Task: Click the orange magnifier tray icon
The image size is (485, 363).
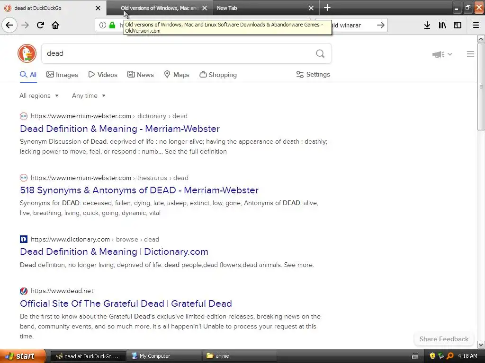Action: 450,356
